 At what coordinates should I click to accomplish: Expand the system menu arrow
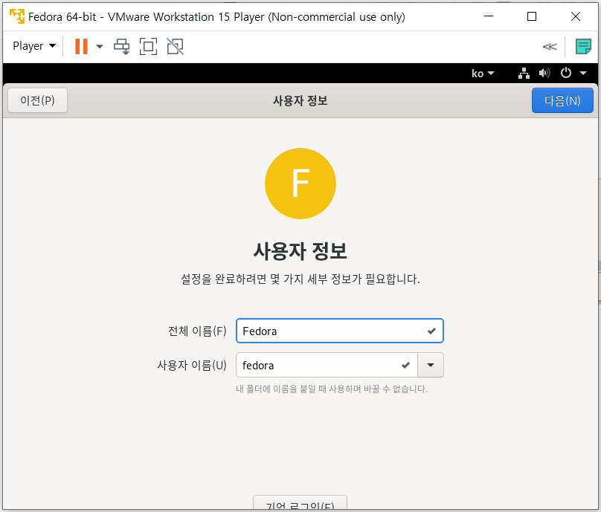[583, 73]
